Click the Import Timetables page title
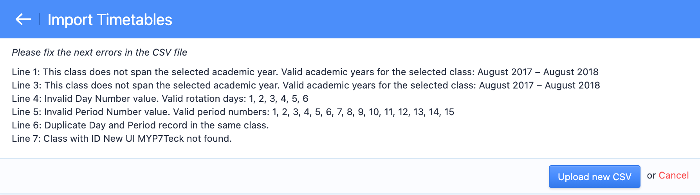 click(110, 20)
